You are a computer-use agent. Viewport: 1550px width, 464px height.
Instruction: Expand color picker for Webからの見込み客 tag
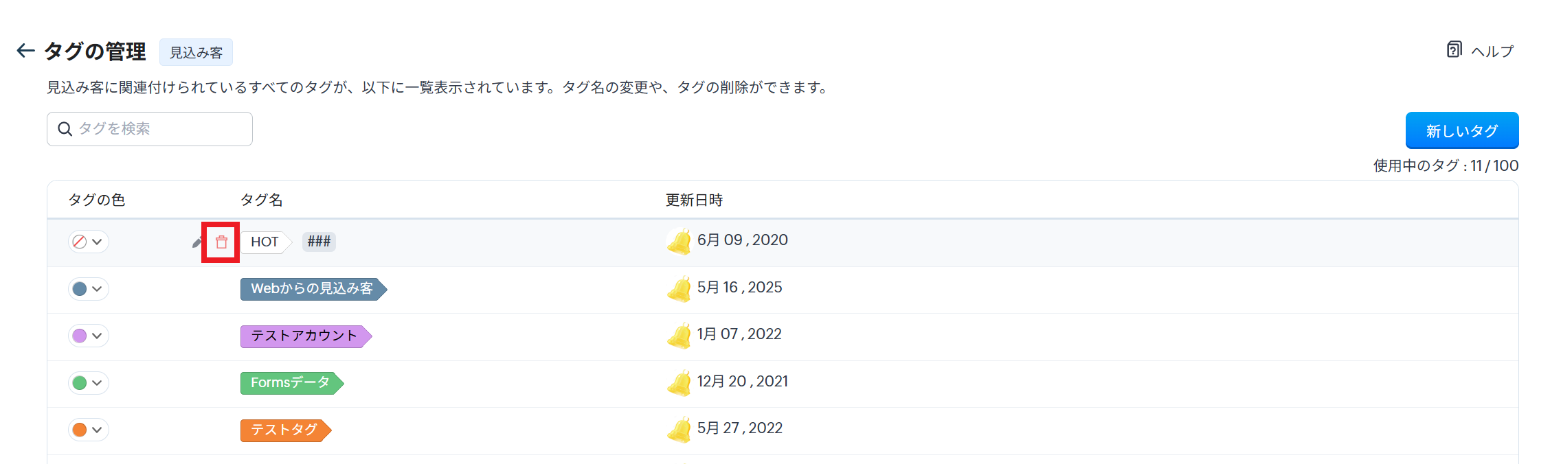pos(89,289)
